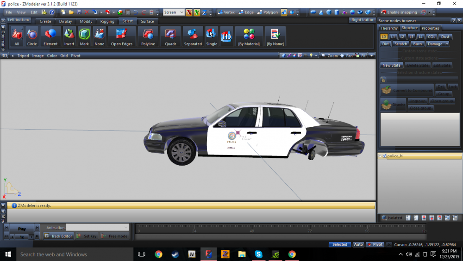Click the torus primitive icon
Screen dimensions: 463x261
click(x=360, y=12)
